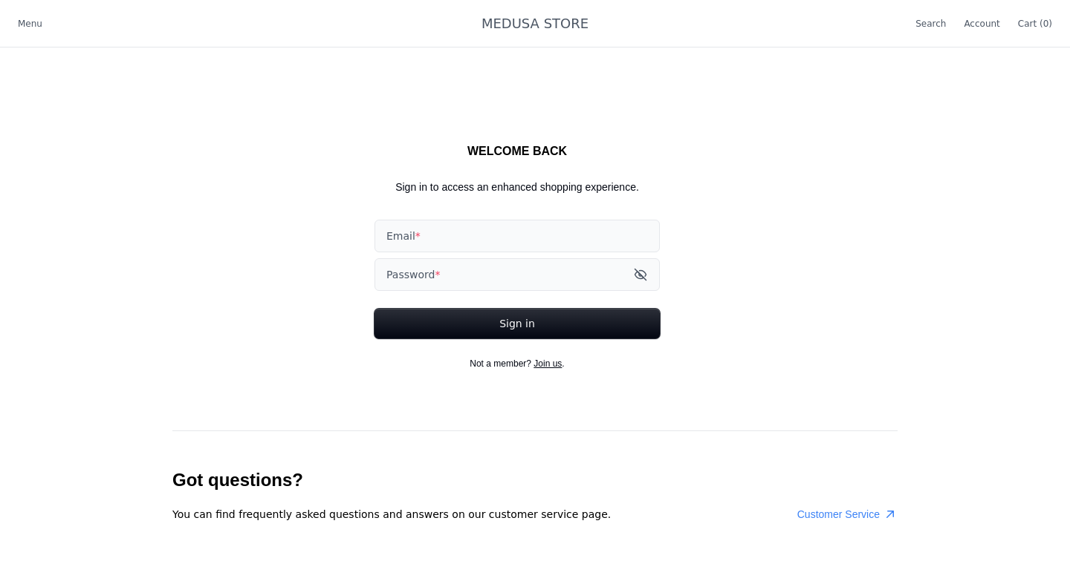Click the arrow icon beside Customer Service
Viewport: 1070px width, 561px height.
[x=890, y=514]
